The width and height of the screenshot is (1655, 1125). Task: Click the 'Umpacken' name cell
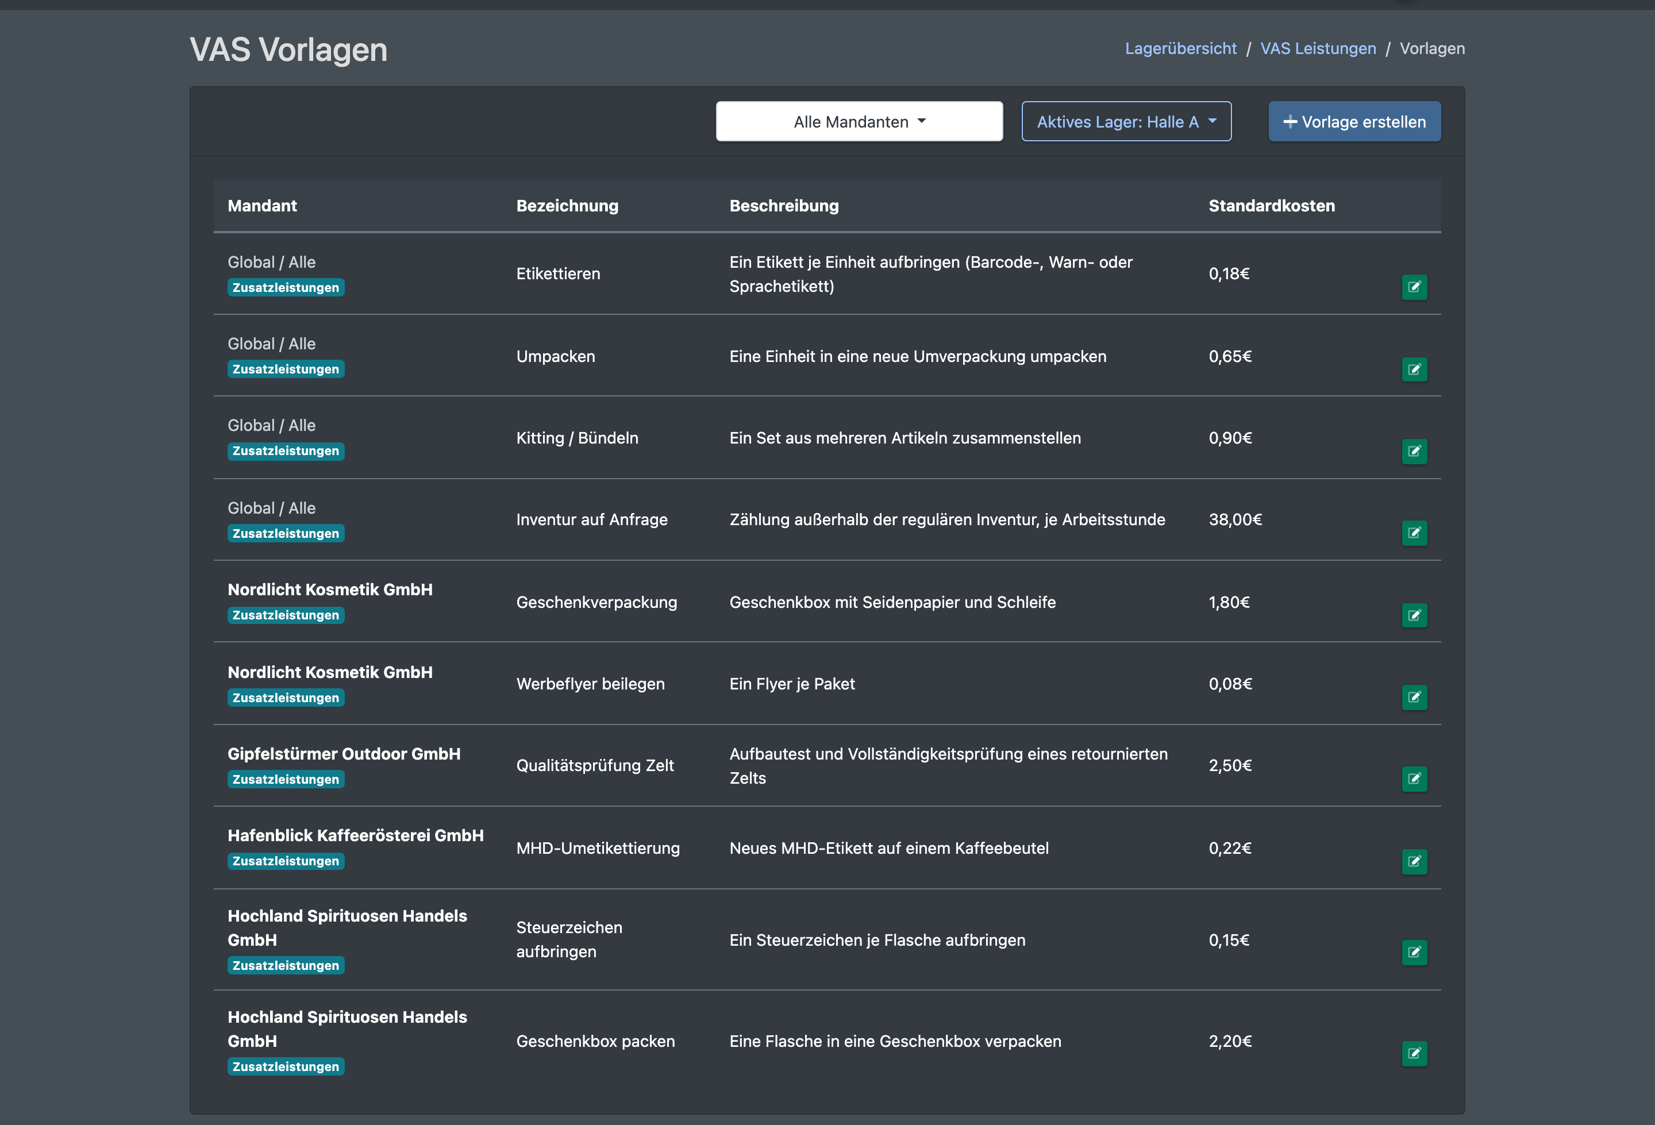pos(556,356)
